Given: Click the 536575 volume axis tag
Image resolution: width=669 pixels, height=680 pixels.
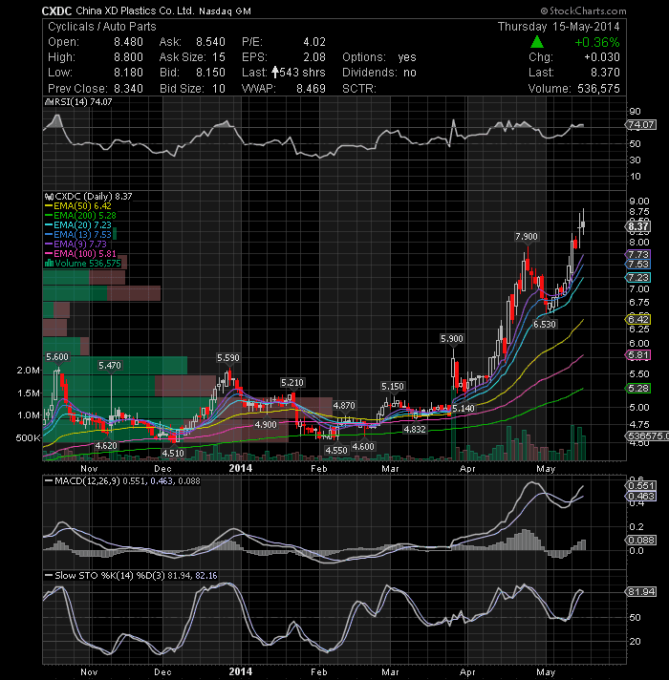Looking at the screenshot, I should [x=647, y=436].
